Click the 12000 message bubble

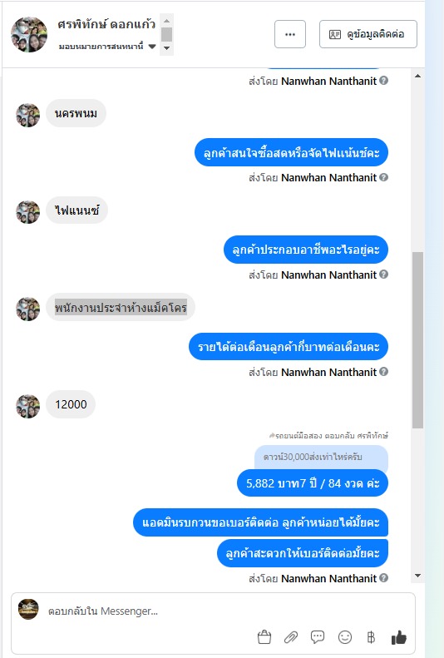pyautogui.click(x=71, y=404)
